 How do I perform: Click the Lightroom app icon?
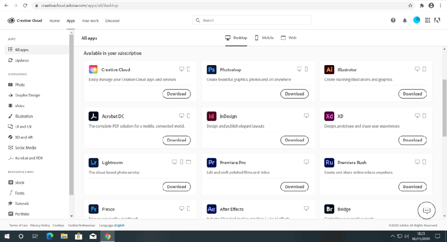coord(93,162)
